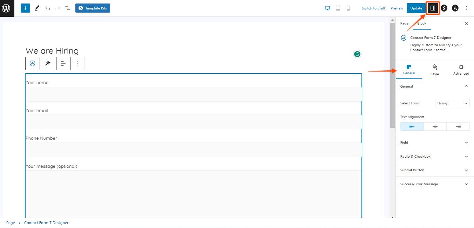Click the Switch to draft link
The image size is (474, 228).
[x=373, y=8]
